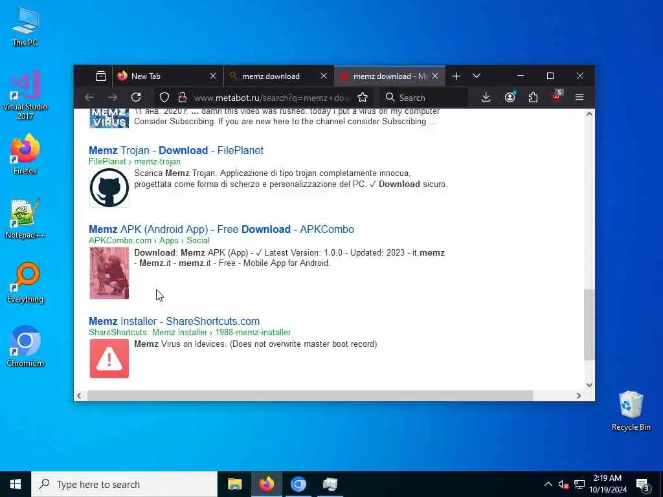Image resolution: width=663 pixels, height=497 pixels.
Task: Close the middle memz download tab
Action: 324,76
